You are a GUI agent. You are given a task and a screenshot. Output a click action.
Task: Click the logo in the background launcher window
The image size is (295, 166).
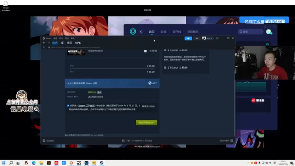pos(133,31)
